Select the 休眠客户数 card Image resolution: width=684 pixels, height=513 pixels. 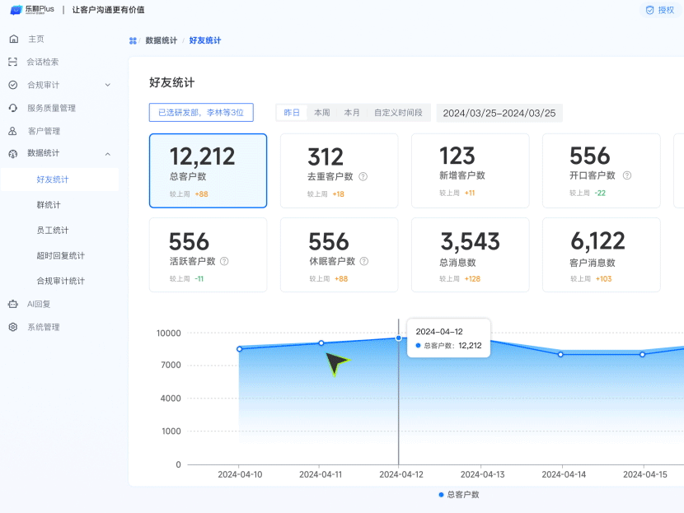click(339, 255)
